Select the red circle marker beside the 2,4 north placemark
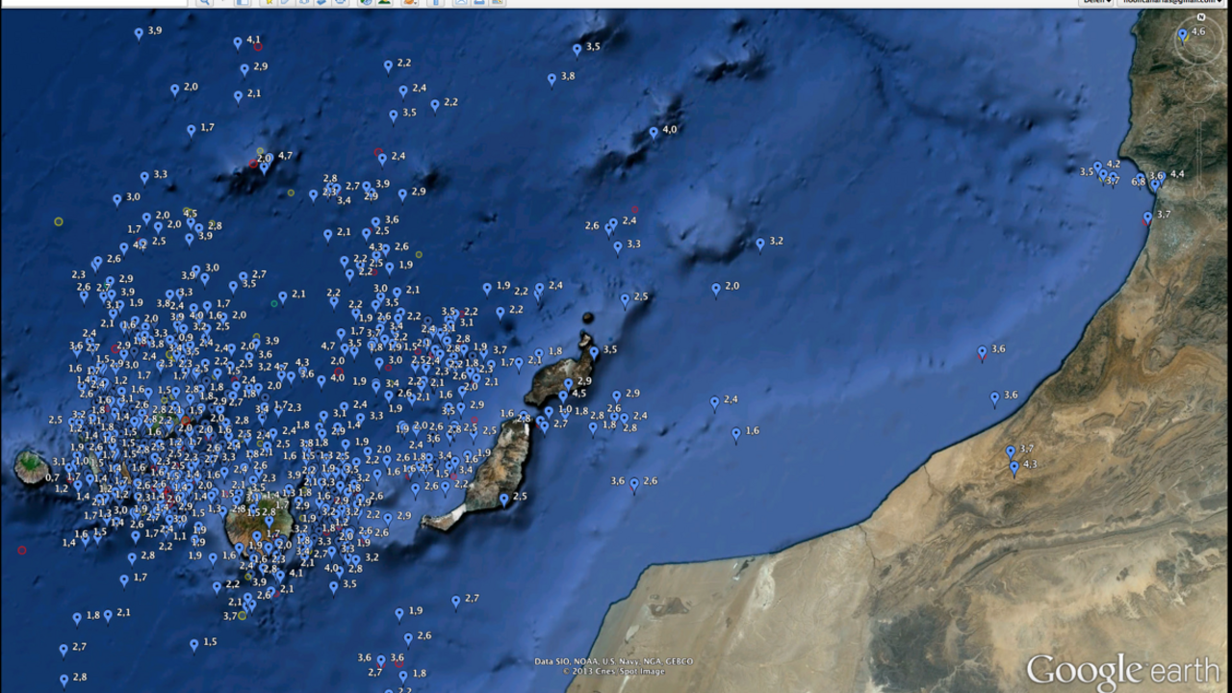 tap(378, 152)
